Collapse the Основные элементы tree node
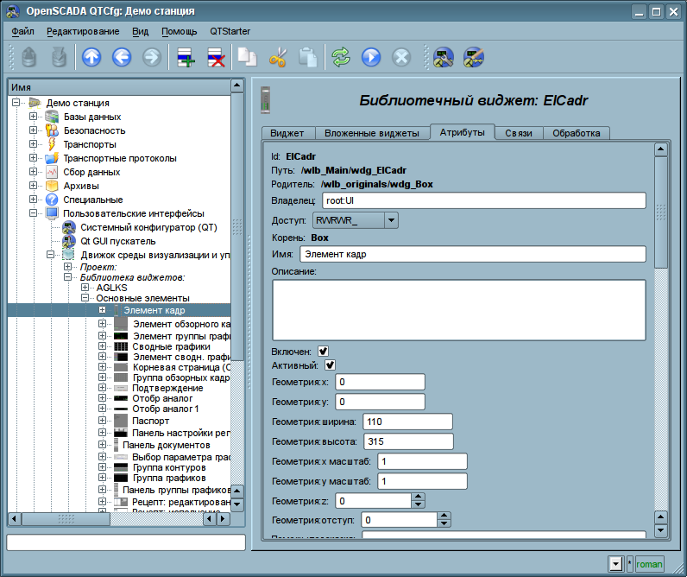Screen dimensions: 687x577 coord(85,297)
